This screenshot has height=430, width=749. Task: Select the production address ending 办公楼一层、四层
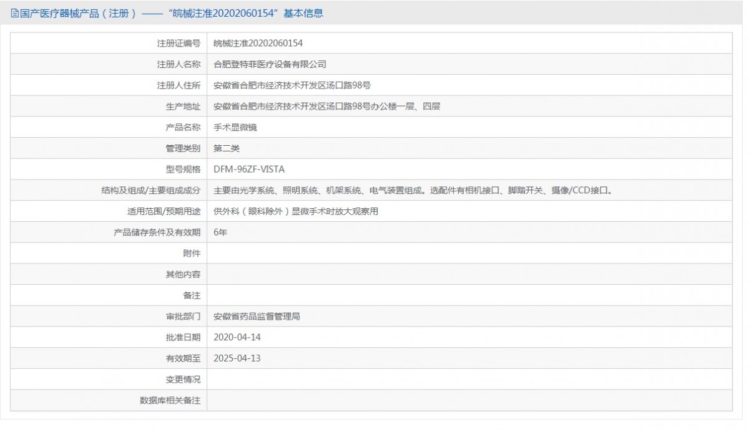click(x=327, y=107)
